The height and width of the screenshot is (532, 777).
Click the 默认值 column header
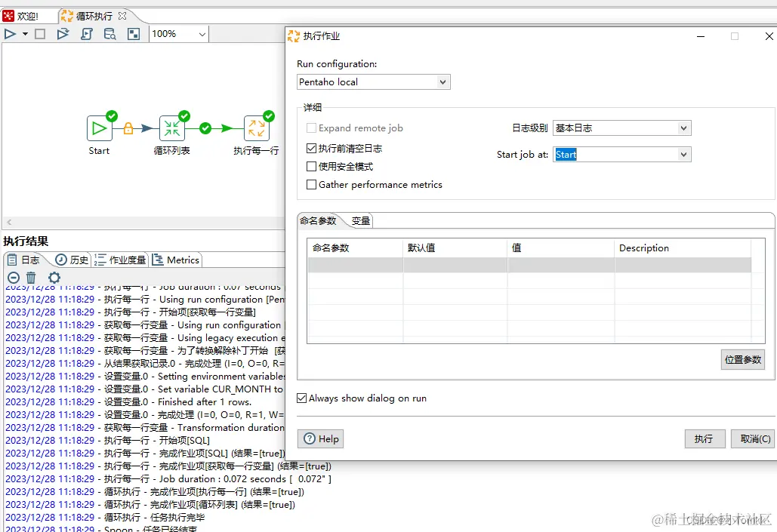pyautogui.click(x=455, y=248)
